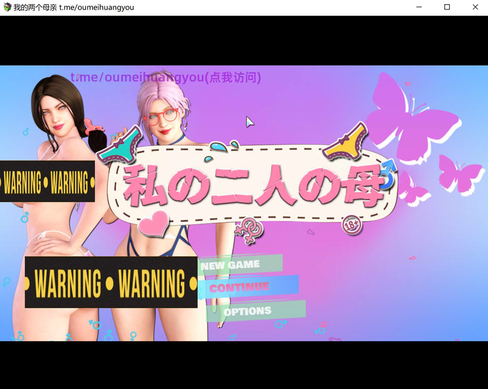
Task: Close the game window
Action: click(x=475, y=7)
